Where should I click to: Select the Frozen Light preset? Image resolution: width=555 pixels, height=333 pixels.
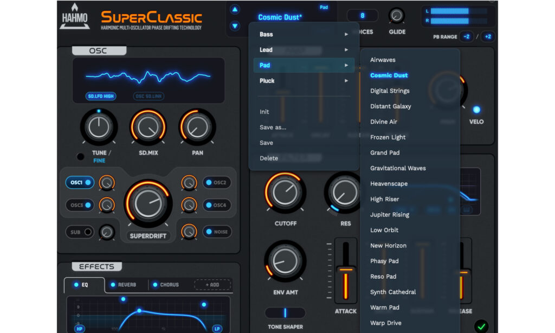coord(388,137)
